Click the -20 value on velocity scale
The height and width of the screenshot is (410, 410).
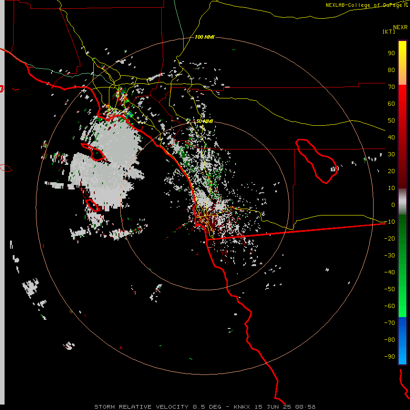[389, 239]
